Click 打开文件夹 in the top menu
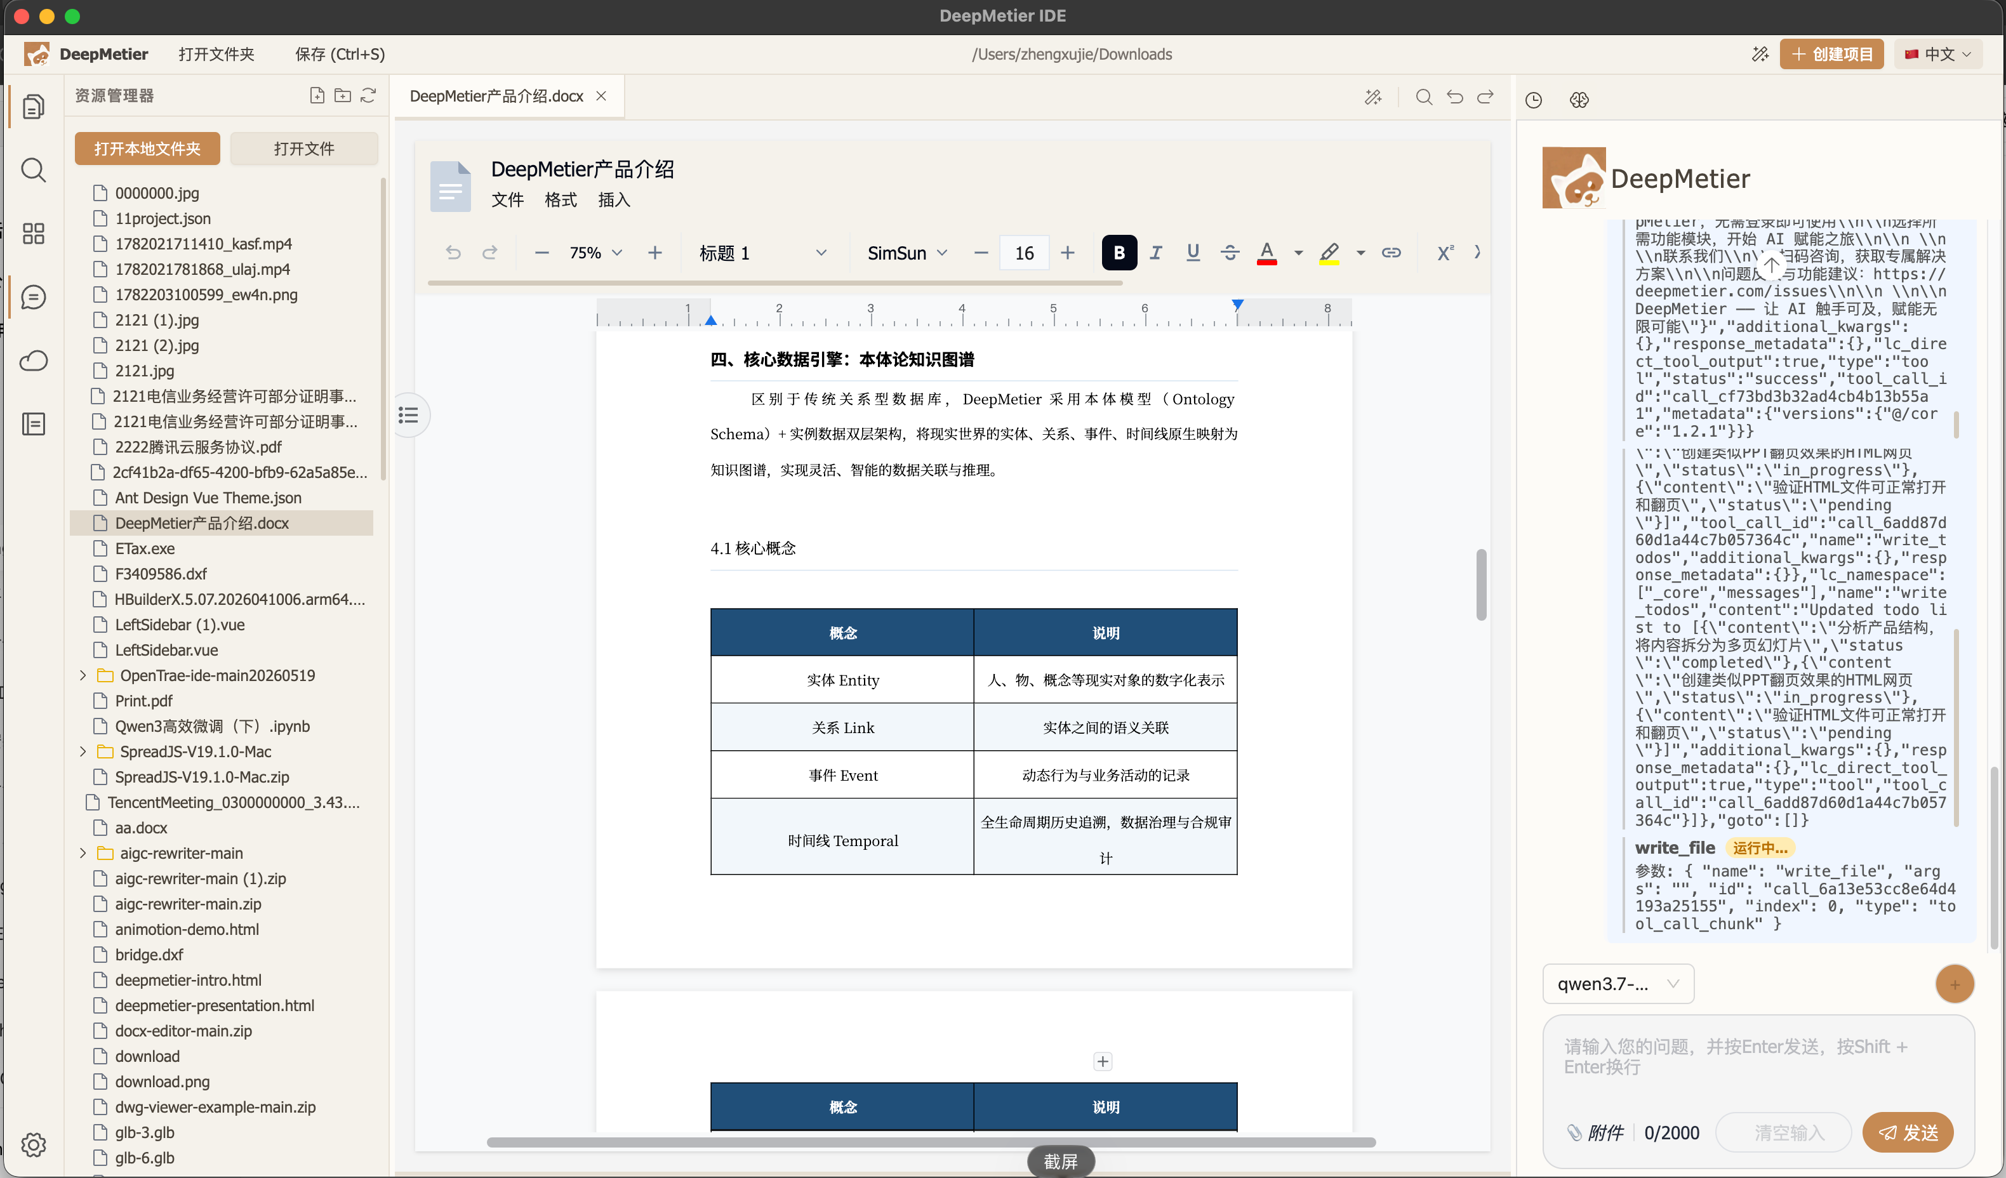 click(216, 54)
